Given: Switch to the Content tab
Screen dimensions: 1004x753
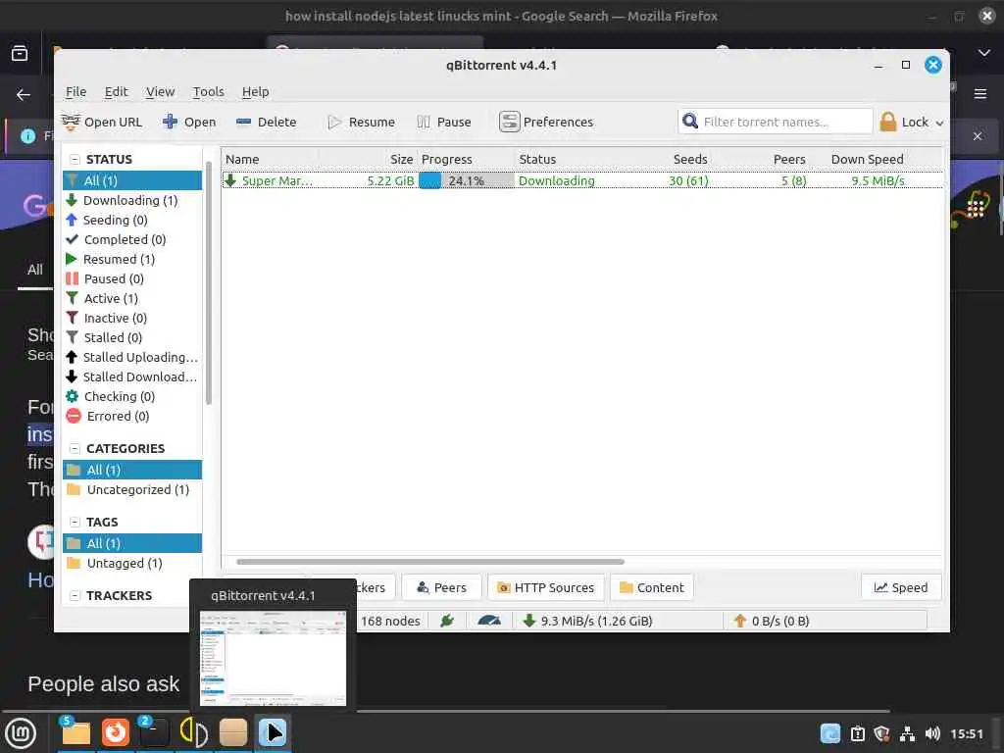Looking at the screenshot, I should 652,588.
